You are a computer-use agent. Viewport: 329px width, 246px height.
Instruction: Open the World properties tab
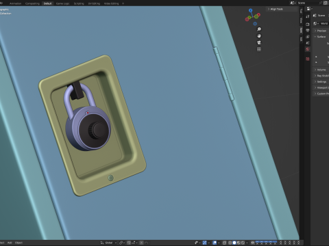(x=308, y=49)
